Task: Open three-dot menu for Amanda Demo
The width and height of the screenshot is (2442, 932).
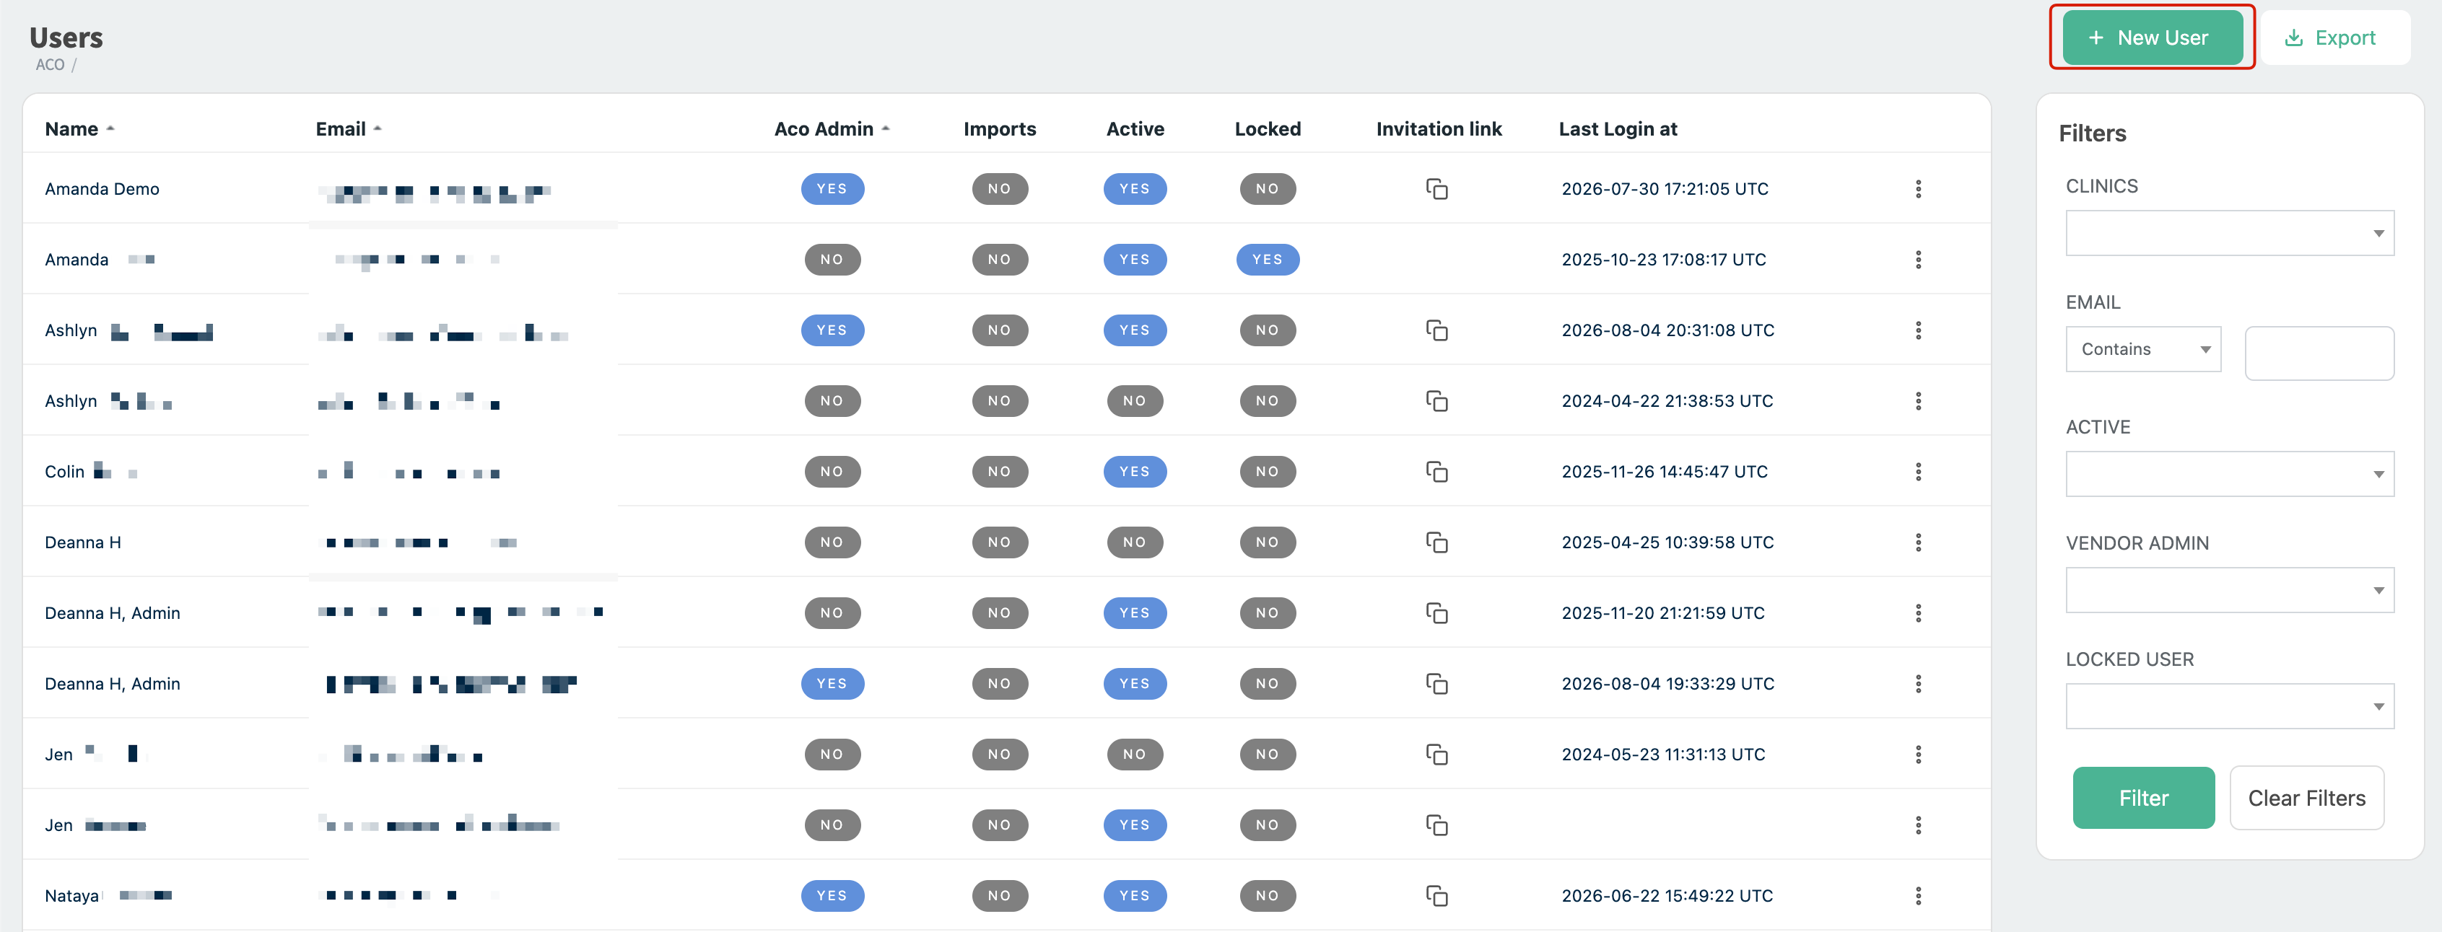Action: [1918, 190]
